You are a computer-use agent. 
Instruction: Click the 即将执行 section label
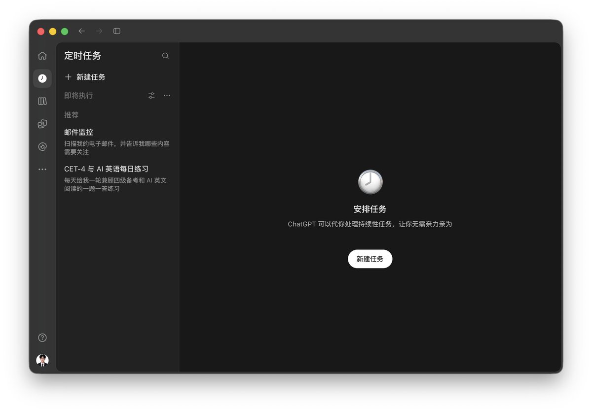click(78, 96)
